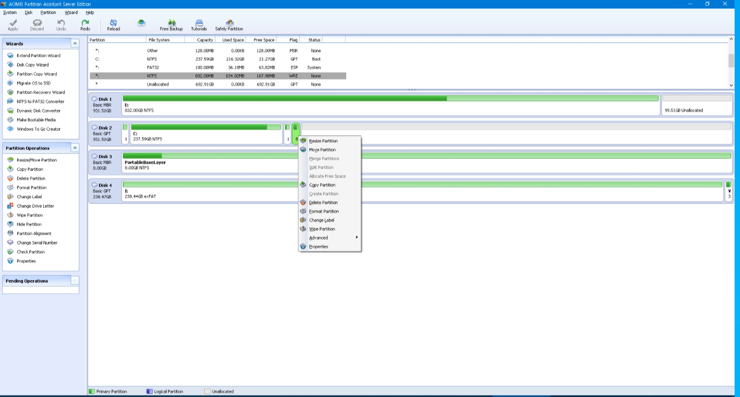The image size is (740, 397).
Task: Choose Copy Partition from the context menu
Action: tap(330, 185)
